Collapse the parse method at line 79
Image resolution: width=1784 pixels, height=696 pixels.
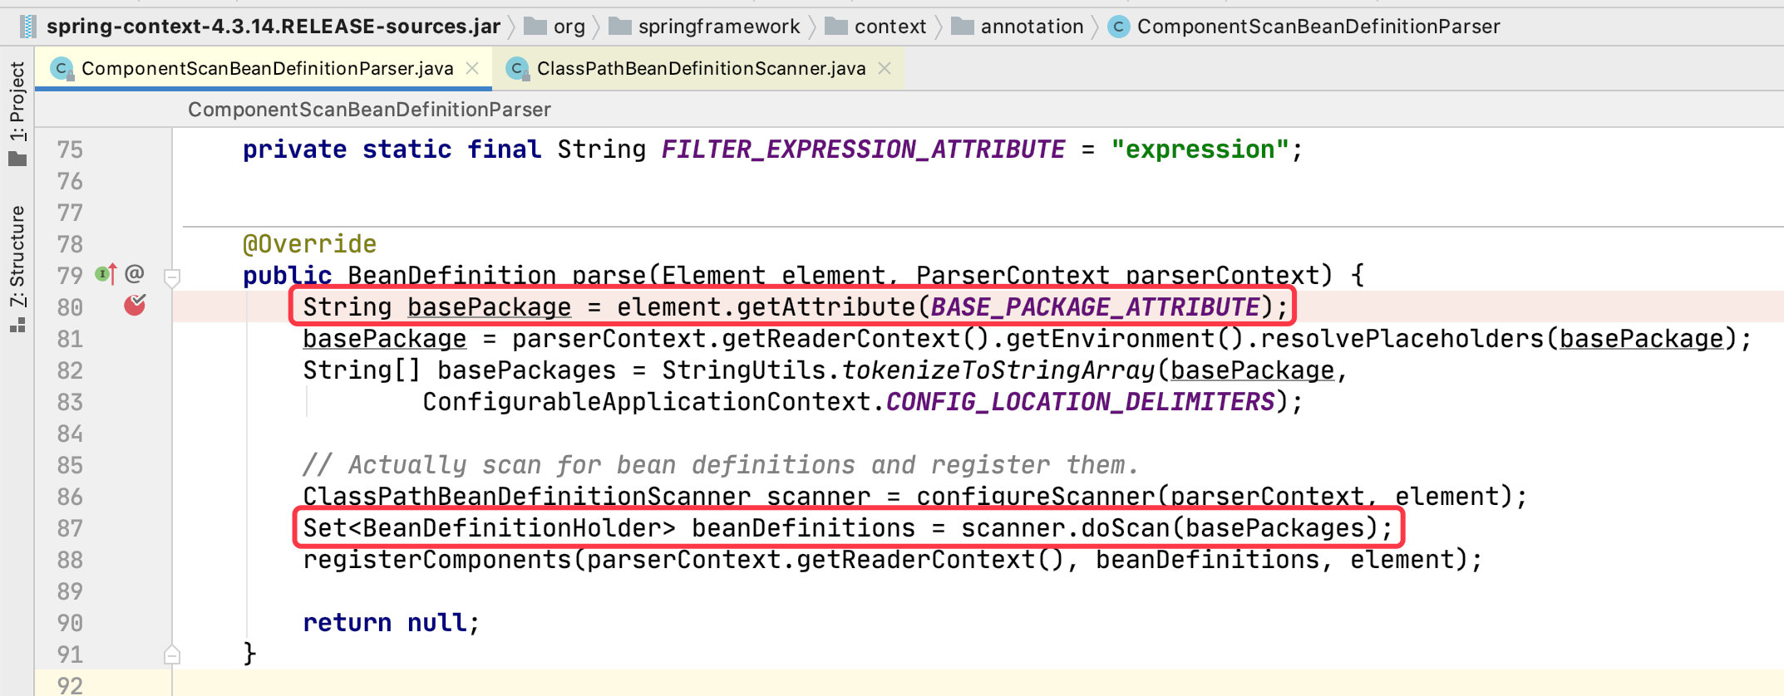(172, 277)
